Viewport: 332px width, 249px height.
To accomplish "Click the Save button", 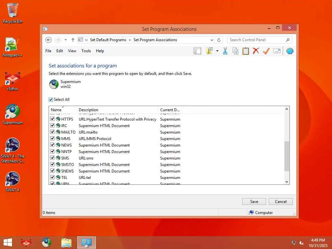I will (254, 202).
